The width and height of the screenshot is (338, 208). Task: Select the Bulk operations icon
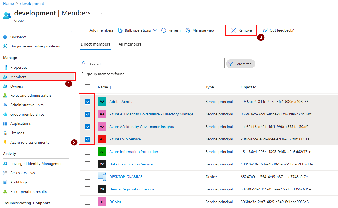[120, 30]
